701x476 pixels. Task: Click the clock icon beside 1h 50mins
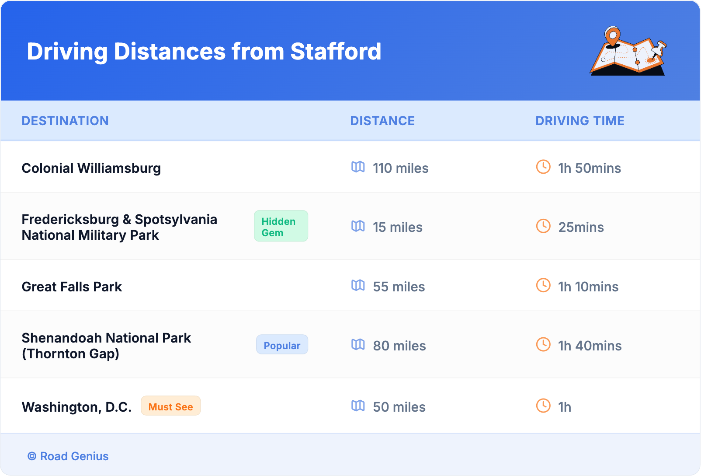(x=543, y=167)
